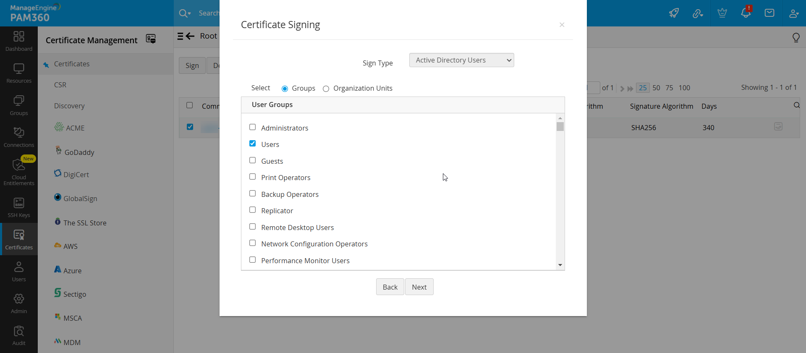The height and width of the screenshot is (353, 806).
Task: Open the Discovery menu item
Action: click(x=69, y=106)
